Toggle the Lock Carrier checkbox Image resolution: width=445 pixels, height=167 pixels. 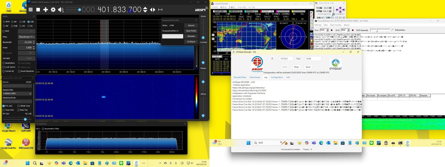[x=3, y=67]
